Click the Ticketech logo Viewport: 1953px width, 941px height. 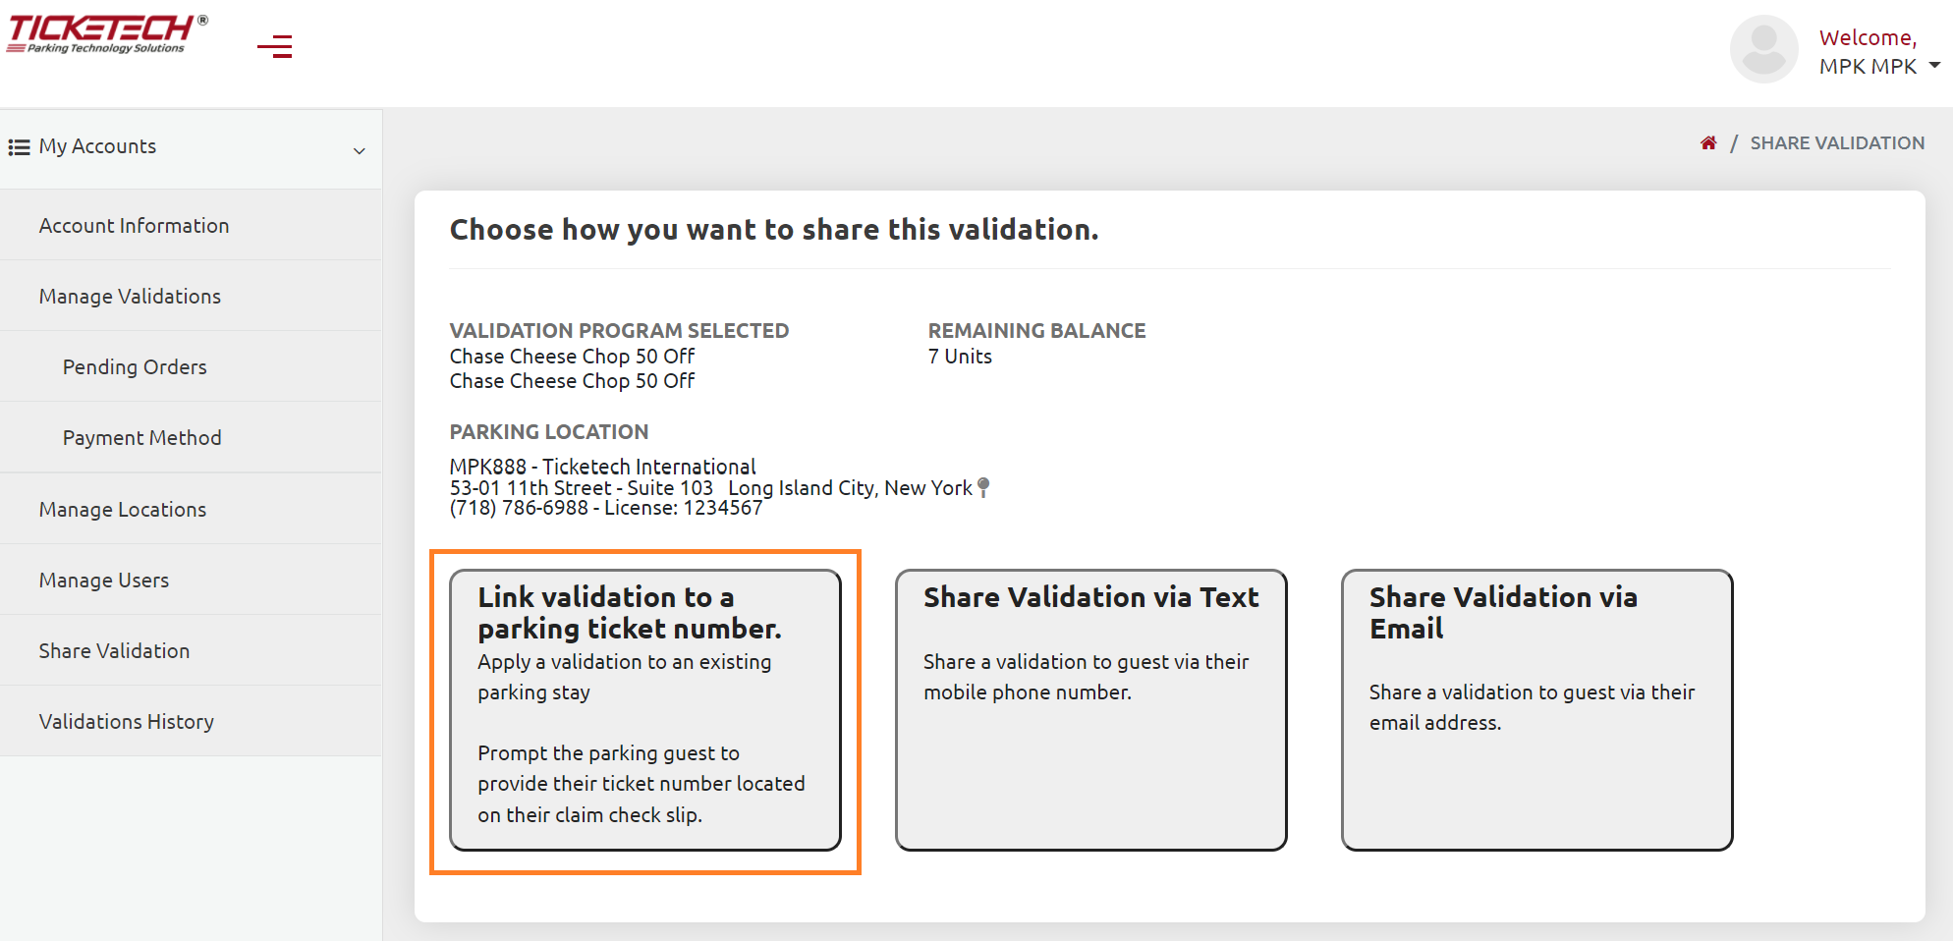[107, 34]
